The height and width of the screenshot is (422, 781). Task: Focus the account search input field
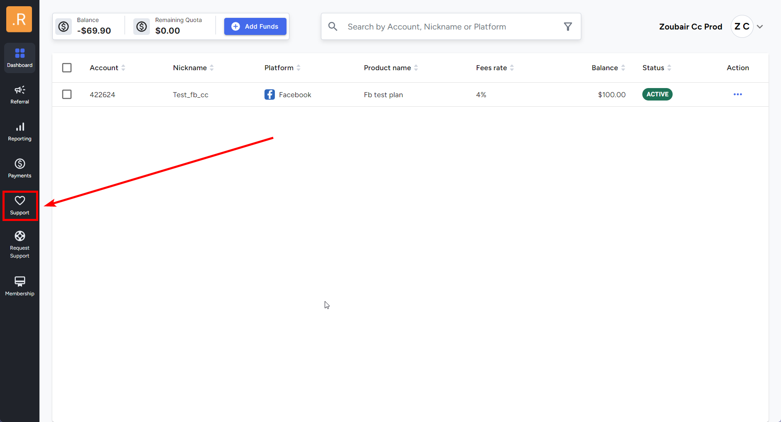tap(448, 27)
